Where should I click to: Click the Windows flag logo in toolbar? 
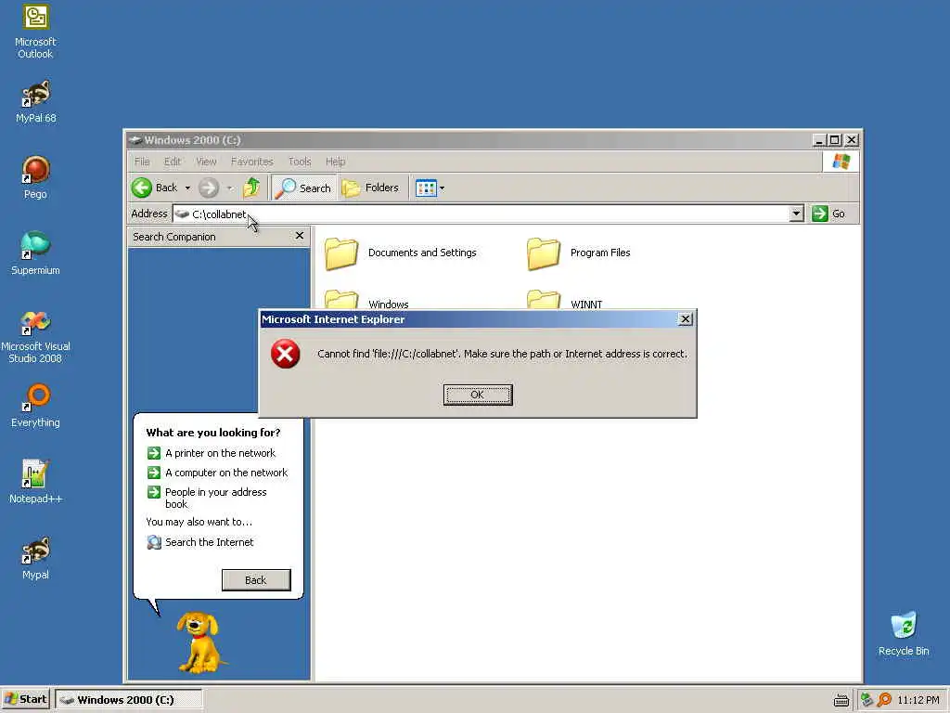(x=841, y=162)
